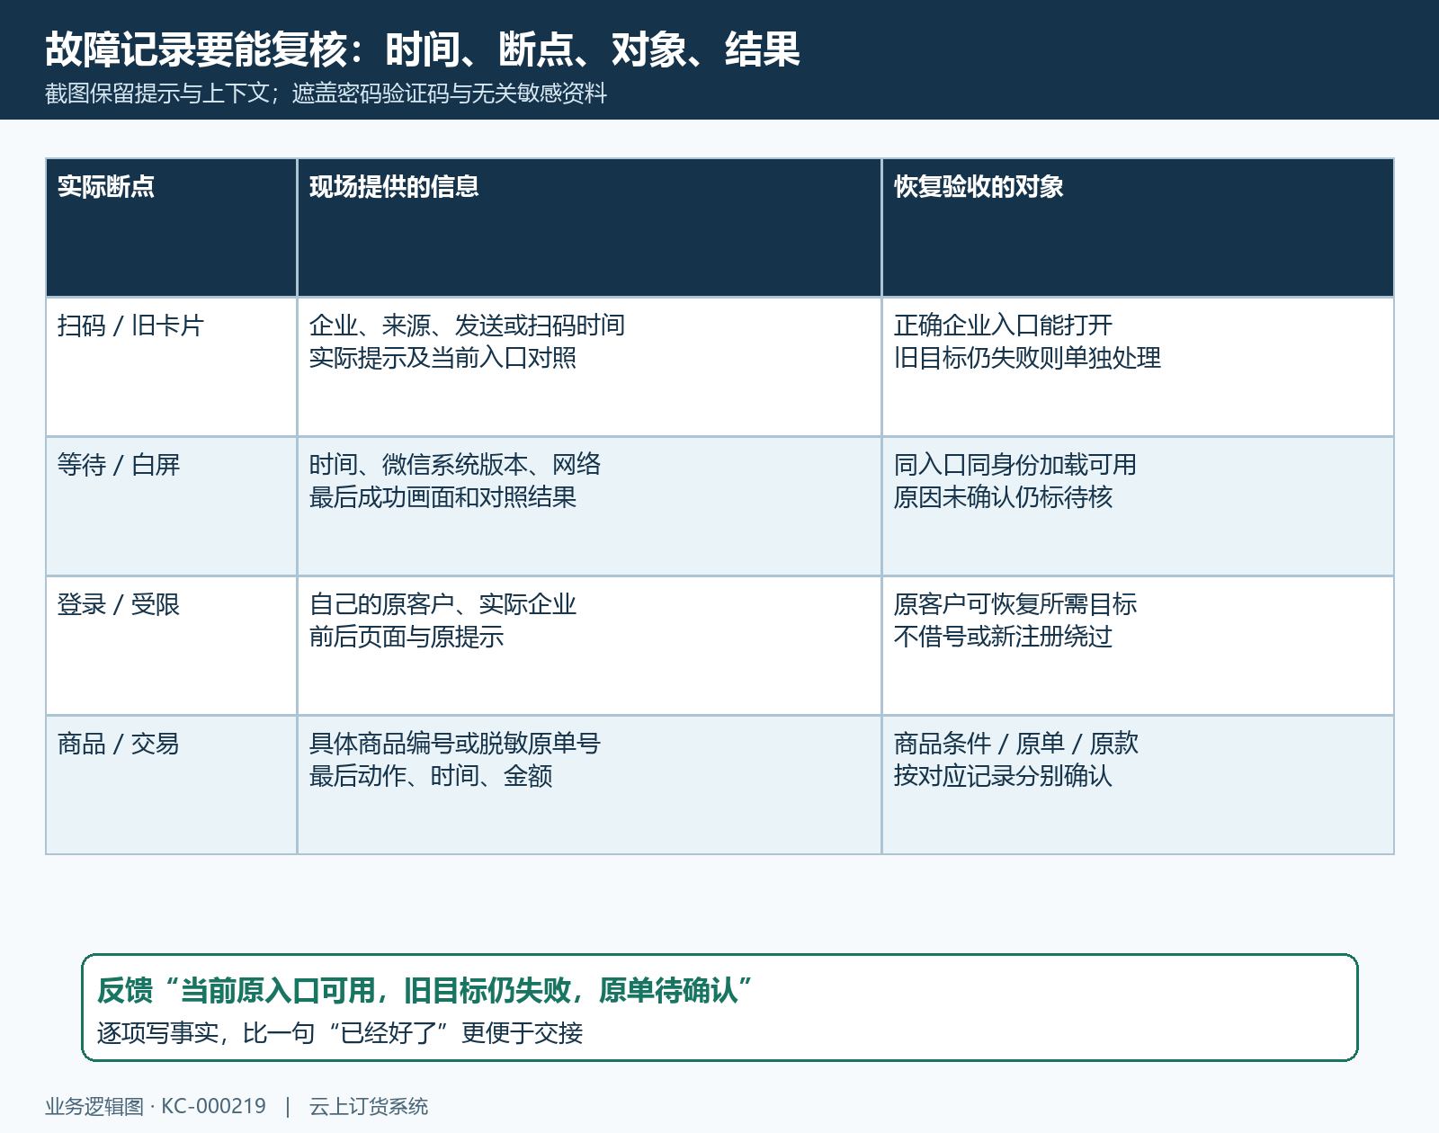Image resolution: width=1439 pixels, height=1133 pixels.
Task: Click the cell 企业、来源、发送或扫码时间
Action: (x=589, y=367)
